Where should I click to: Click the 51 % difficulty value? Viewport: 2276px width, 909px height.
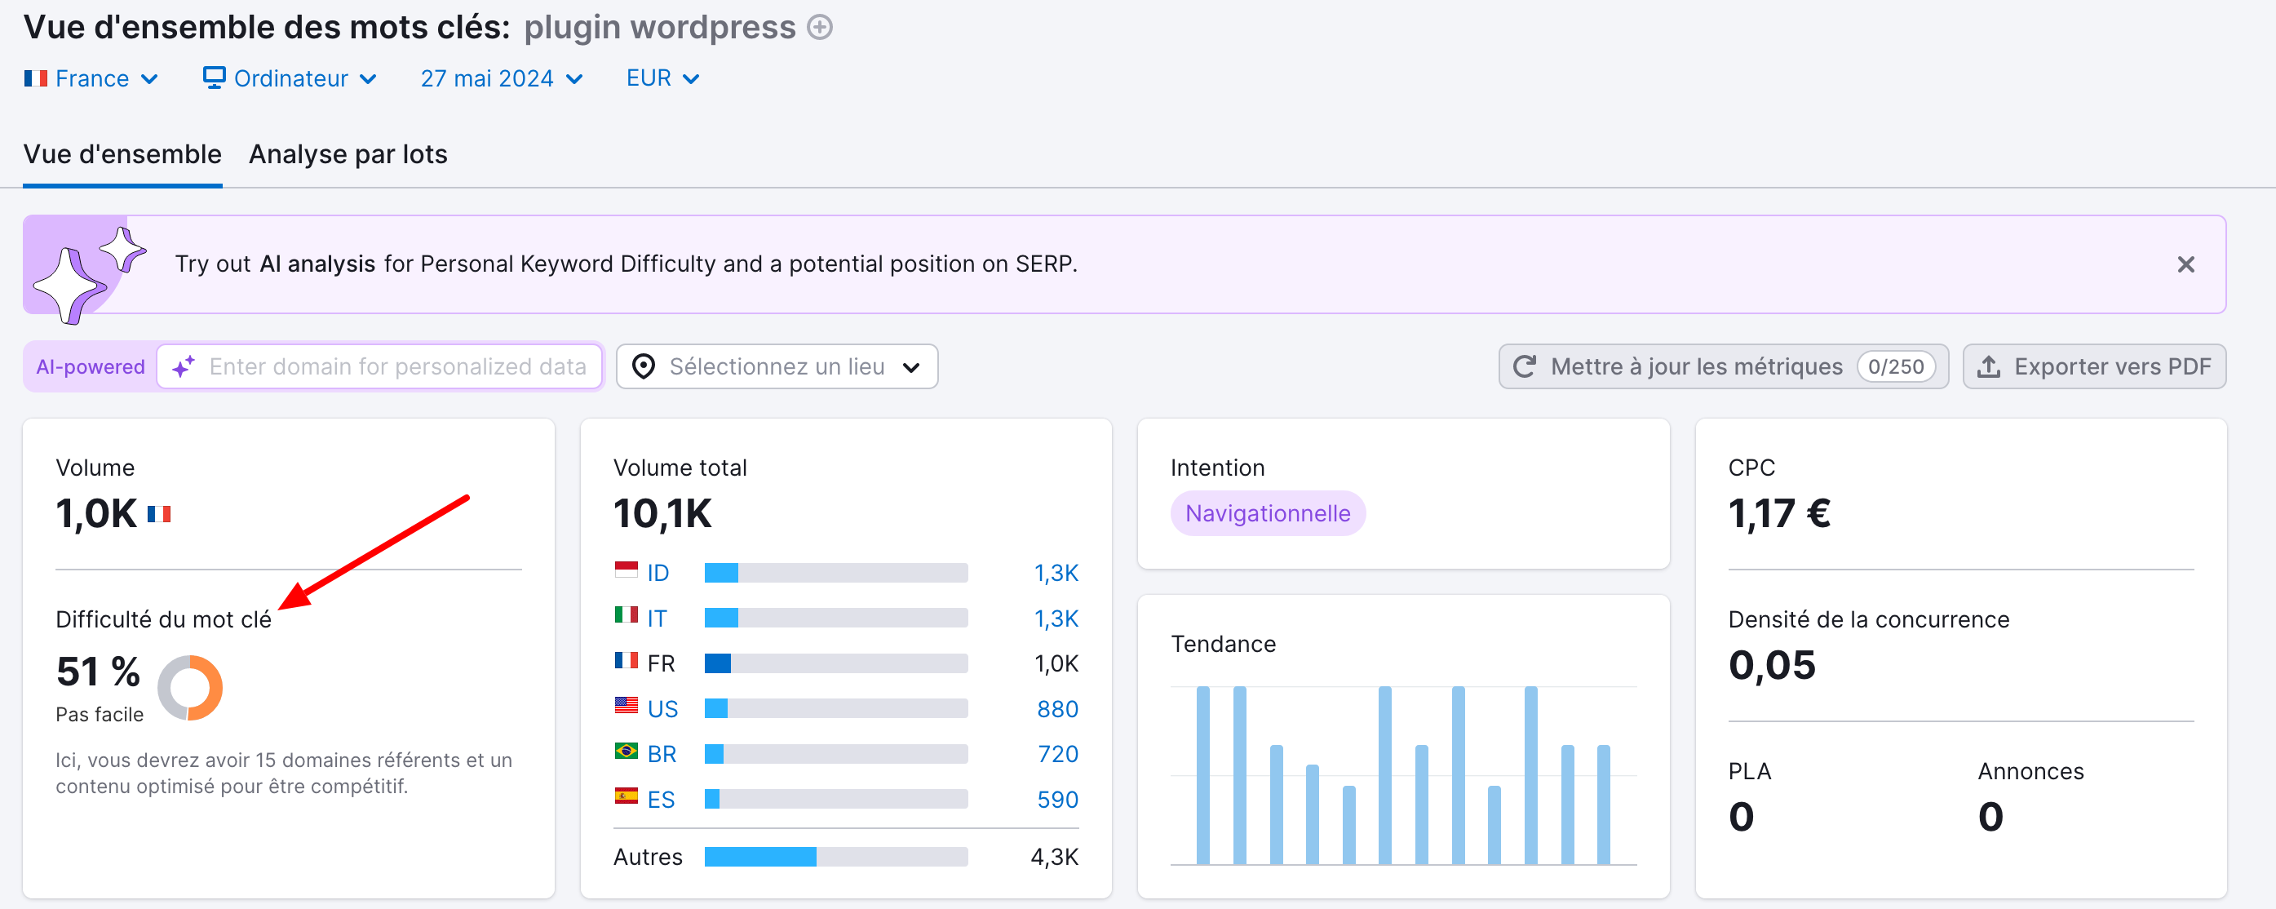pyautogui.click(x=98, y=672)
